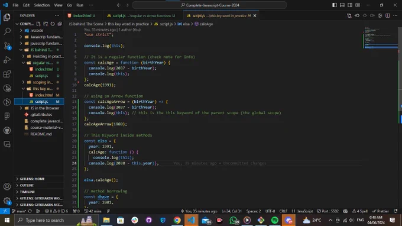The height and width of the screenshot is (226, 402).
Task: Open remote window button in status bar
Action: point(5,211)
